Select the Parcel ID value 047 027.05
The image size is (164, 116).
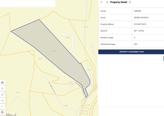tap(138, 31)
